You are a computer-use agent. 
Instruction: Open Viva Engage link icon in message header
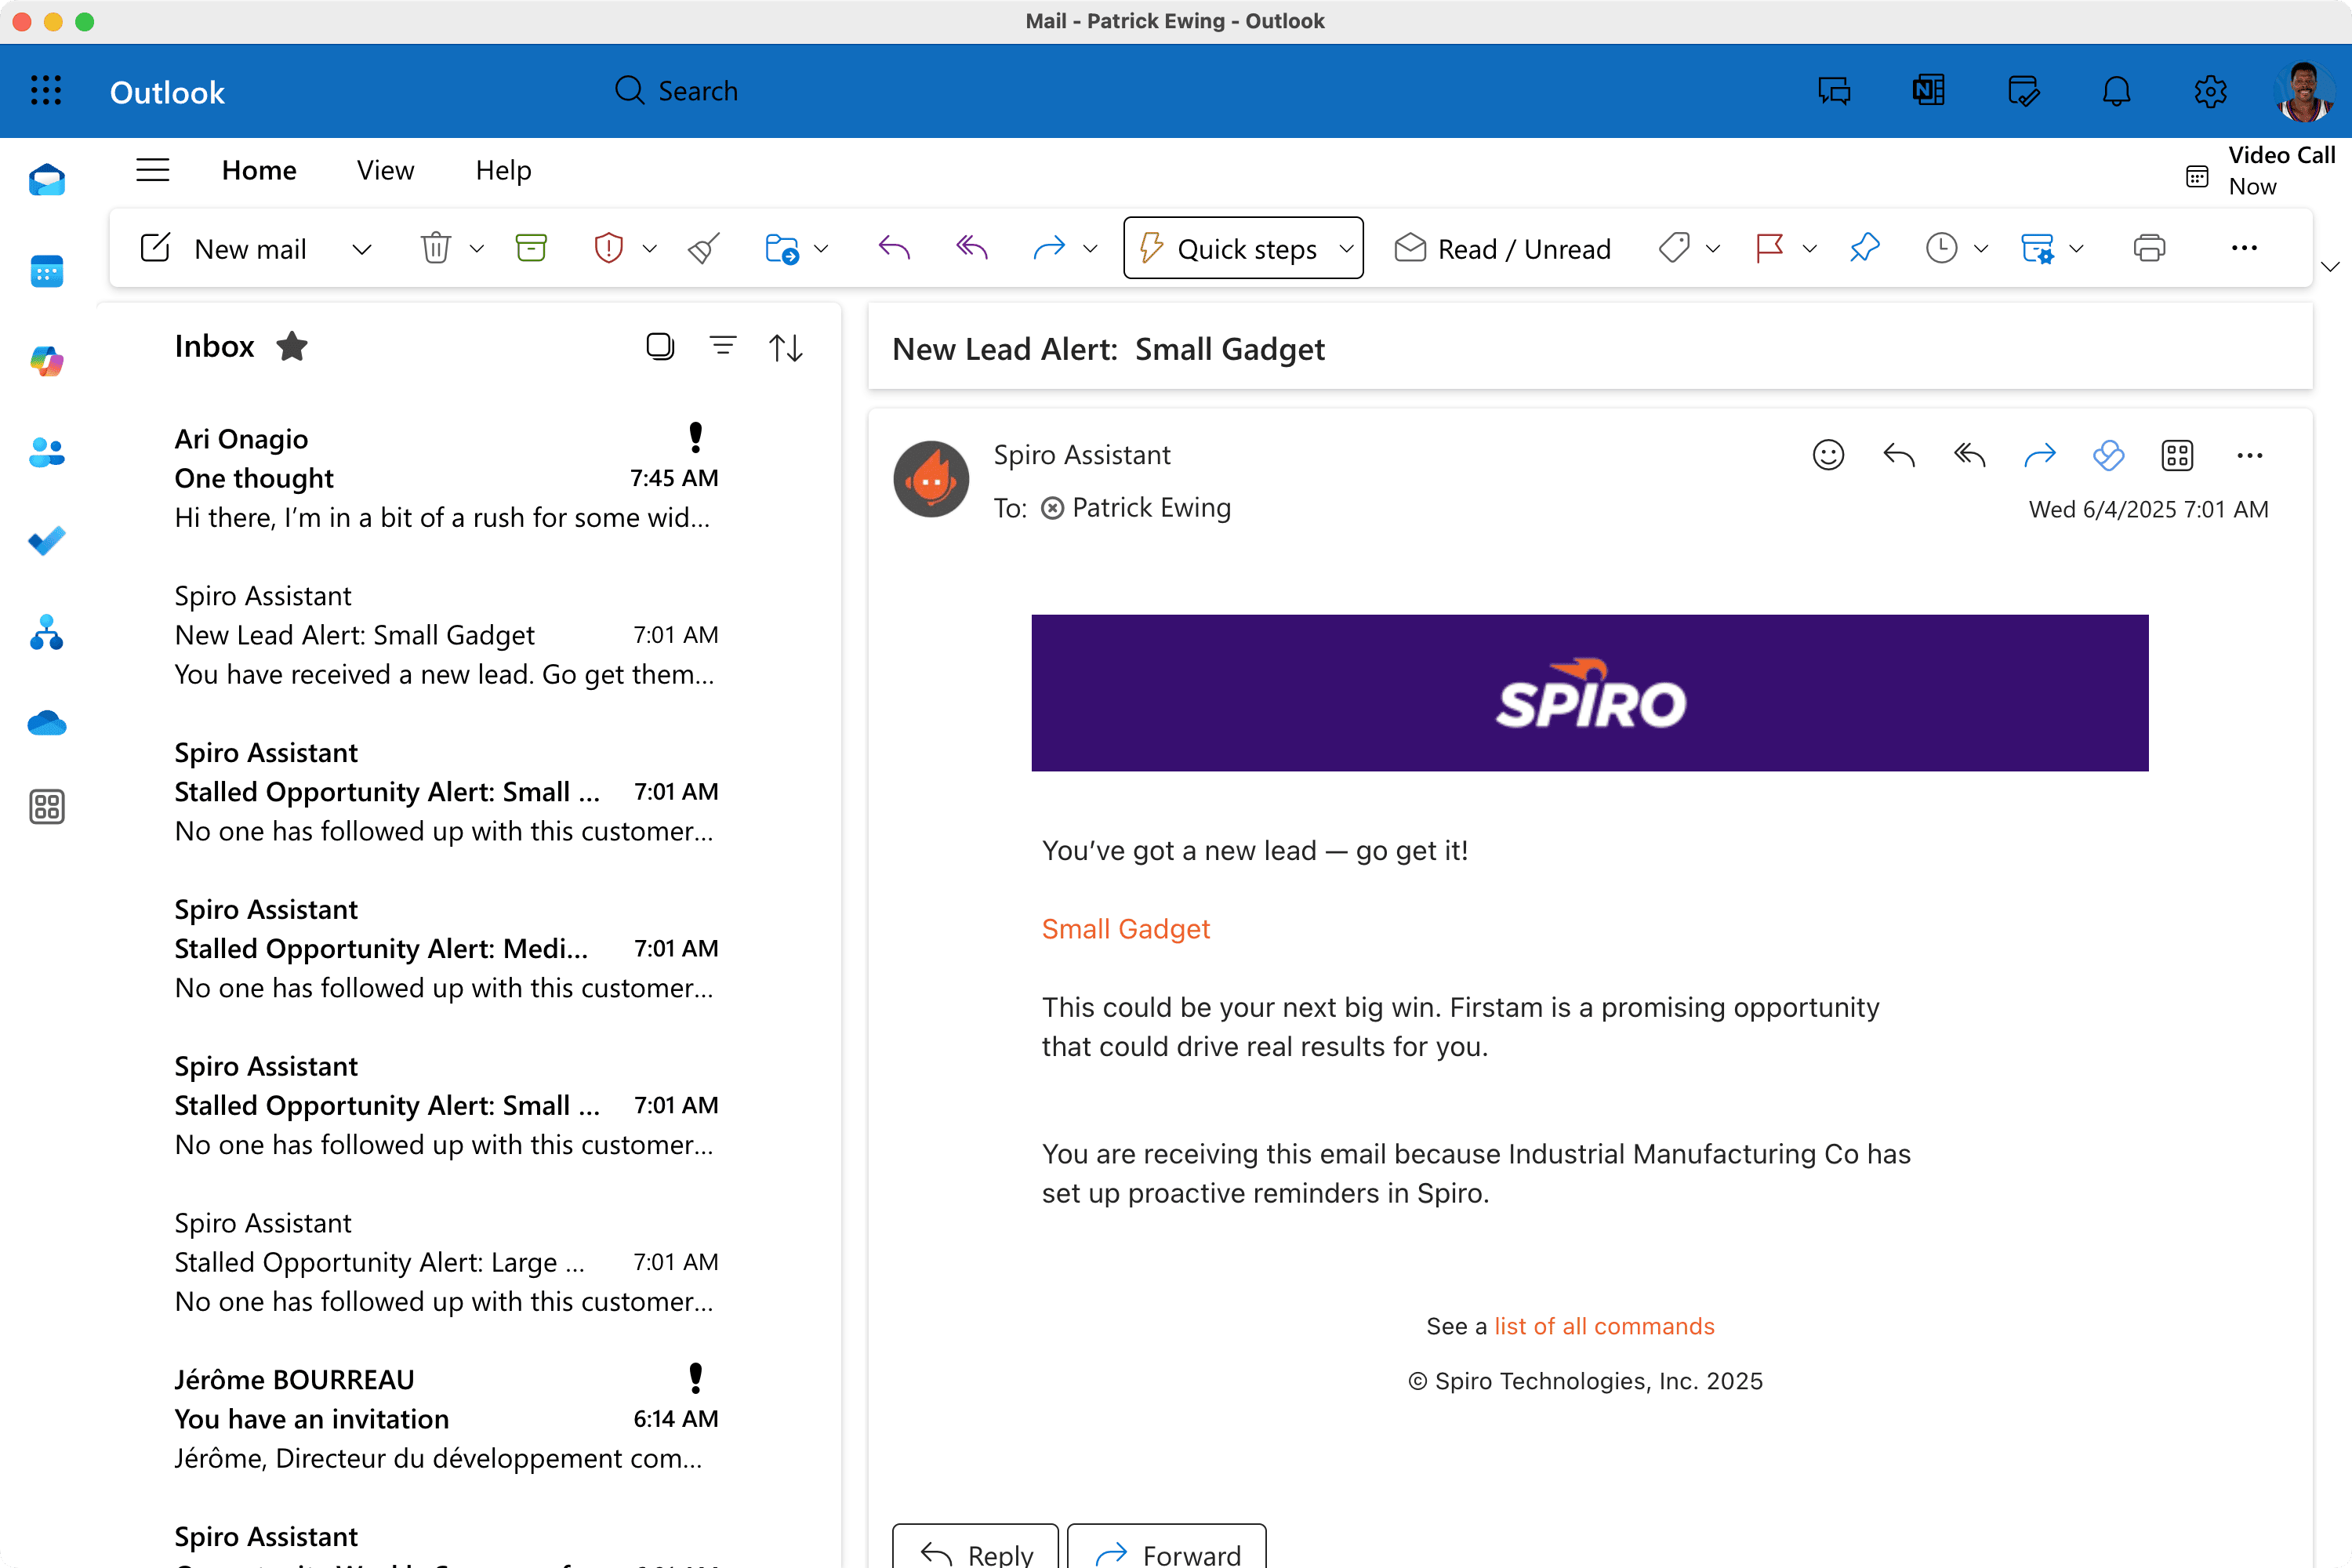pos(2108,455)
